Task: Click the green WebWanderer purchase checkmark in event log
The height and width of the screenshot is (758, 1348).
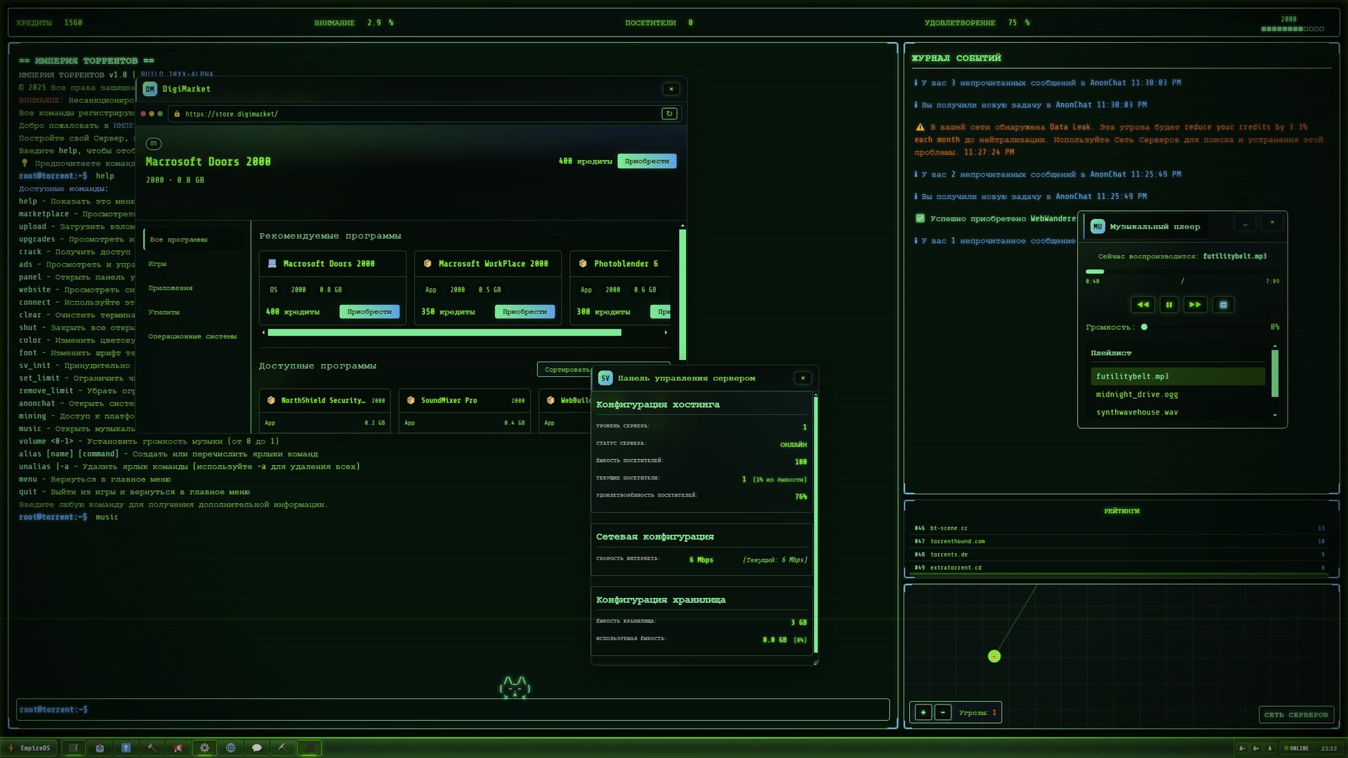Action: 920,218
